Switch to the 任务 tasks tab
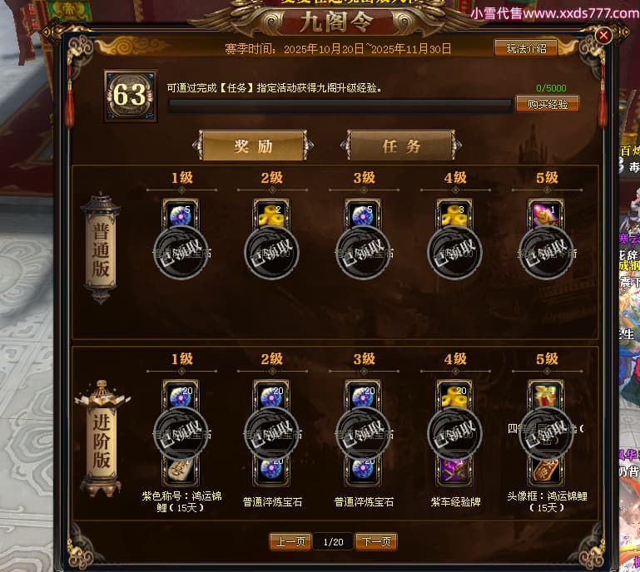640x572 pixels. click(x=401, y=145)
